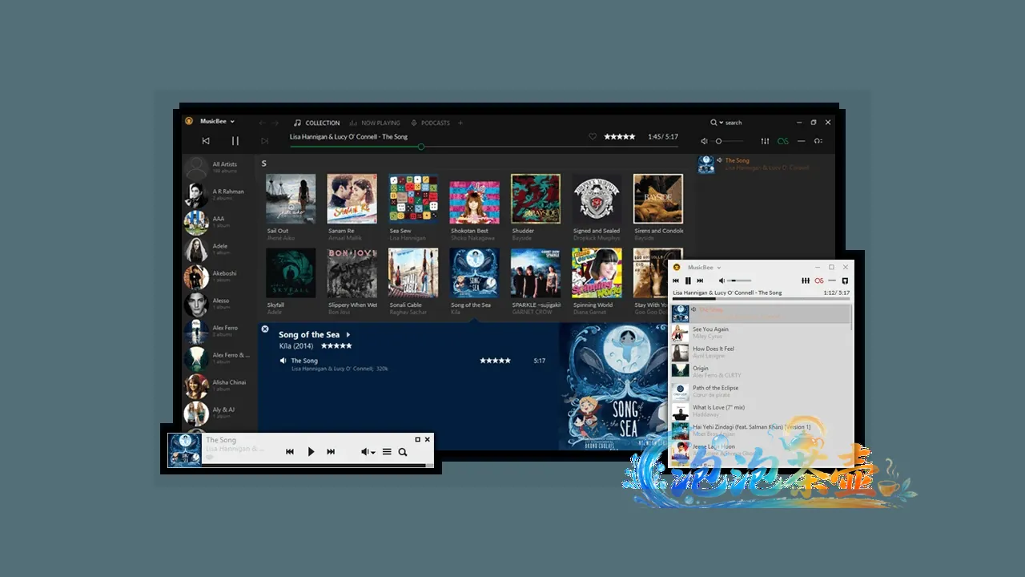Go back with the left arrow
Screen dimensions: 1025x577
pyautogui.click(x=262, y=123)
